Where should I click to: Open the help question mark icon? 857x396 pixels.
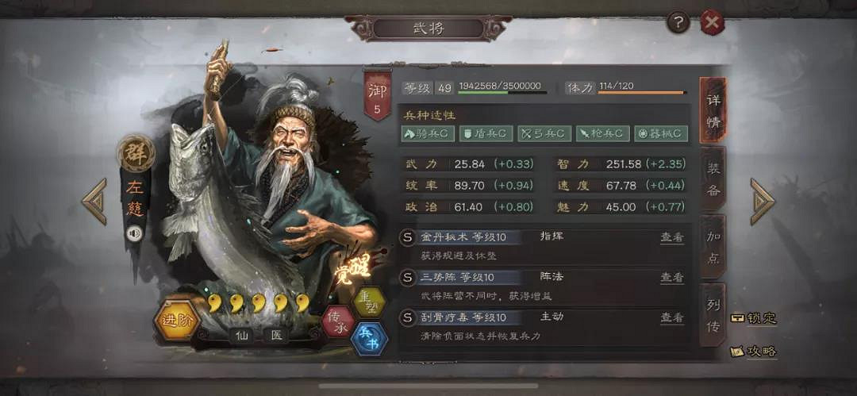click(x=678, y=22)
